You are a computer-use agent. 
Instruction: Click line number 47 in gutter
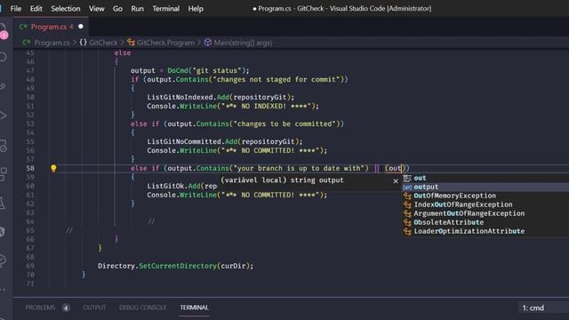coord(30,70)
